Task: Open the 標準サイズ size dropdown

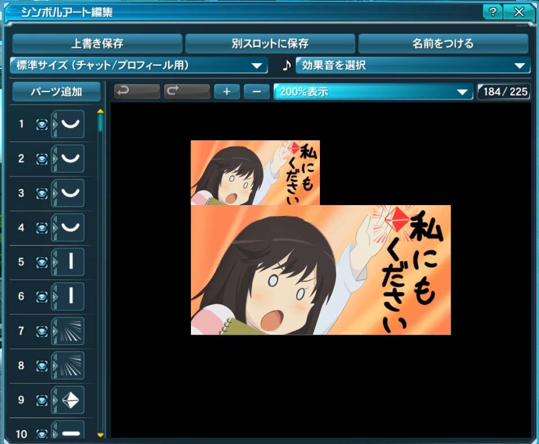Action: pos(139,65)
